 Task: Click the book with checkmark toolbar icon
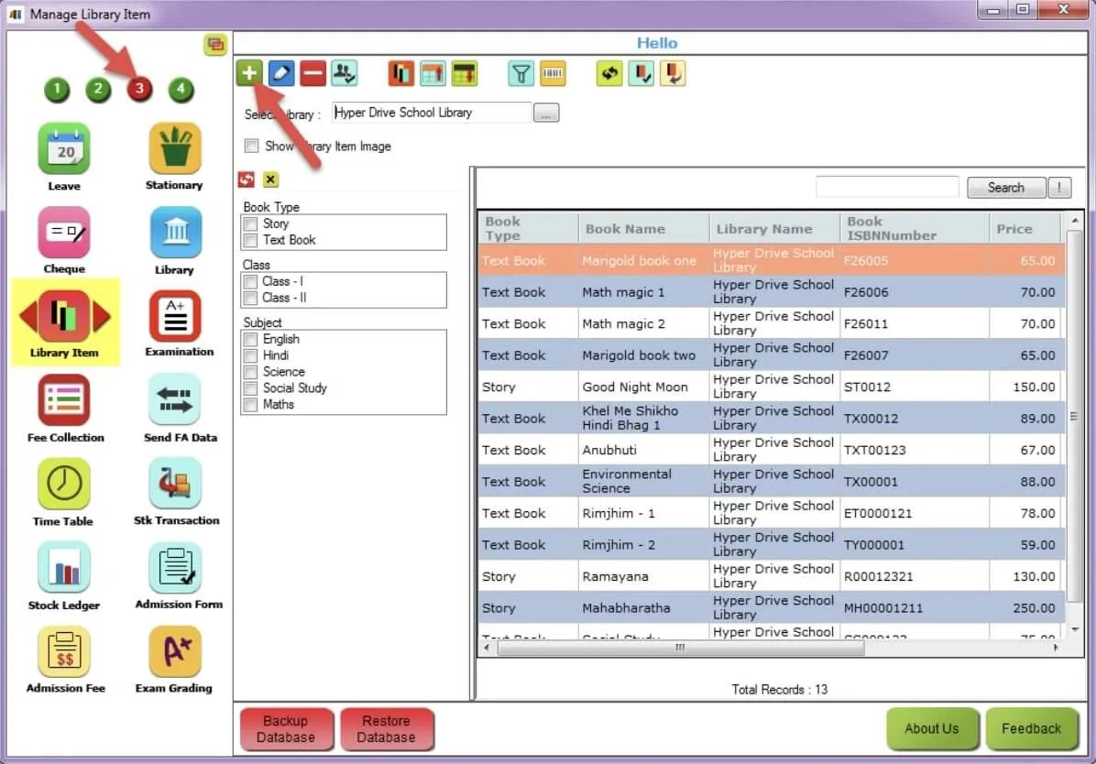coord(641,72)
